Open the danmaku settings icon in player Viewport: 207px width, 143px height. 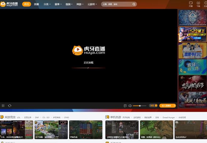125,106
